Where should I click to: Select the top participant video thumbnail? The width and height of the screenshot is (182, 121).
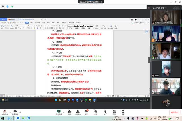pyautogui.click(x=166, y=17)
